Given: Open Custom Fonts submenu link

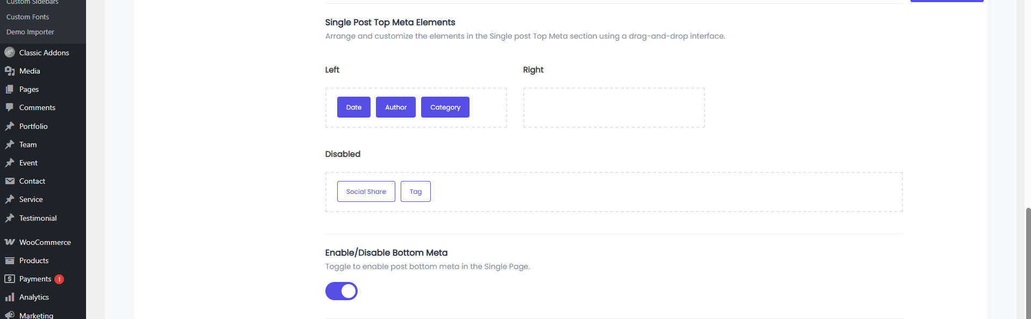Looking at the screenshot, I should click(x=27, y=17).
